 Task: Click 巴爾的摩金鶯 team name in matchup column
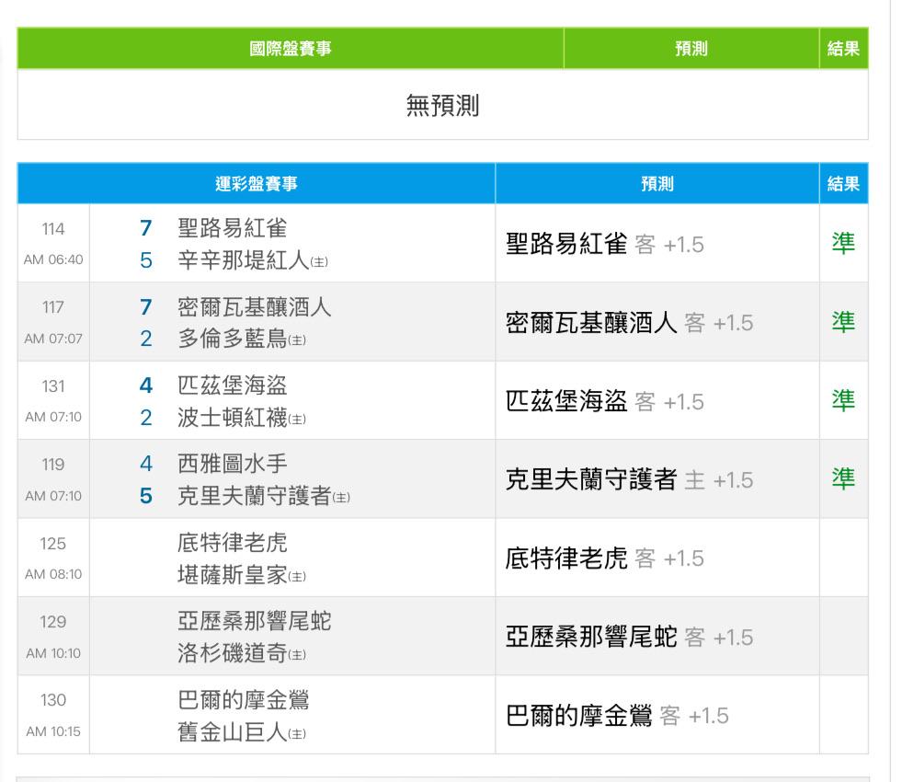click(x=244, y=700)
